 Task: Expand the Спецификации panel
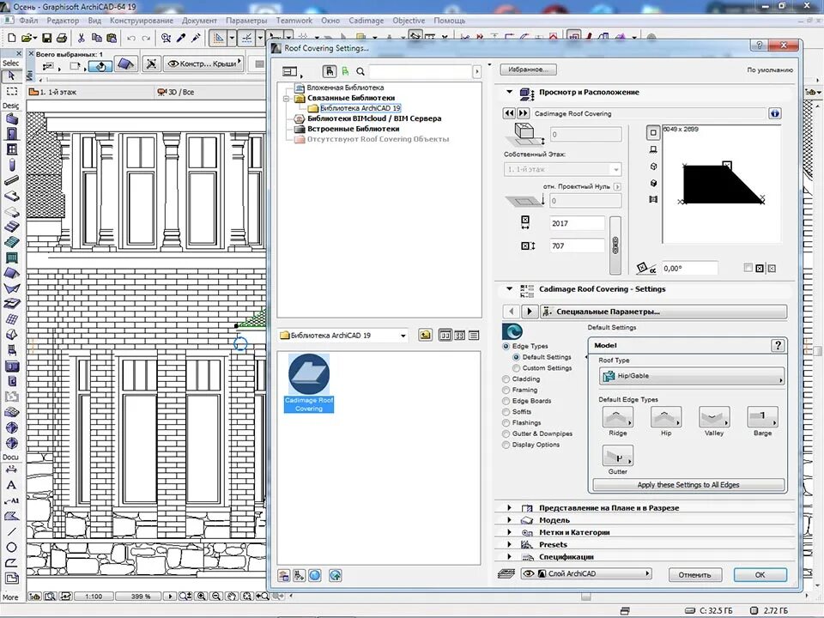tap(509, 556)
